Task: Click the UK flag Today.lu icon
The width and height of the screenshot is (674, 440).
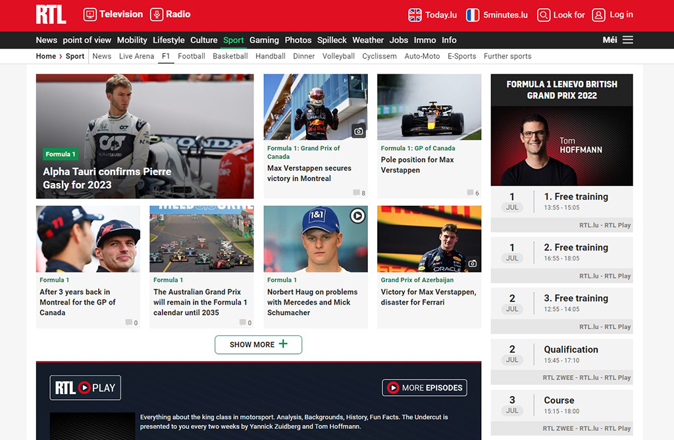Action: tap(415, 15)
